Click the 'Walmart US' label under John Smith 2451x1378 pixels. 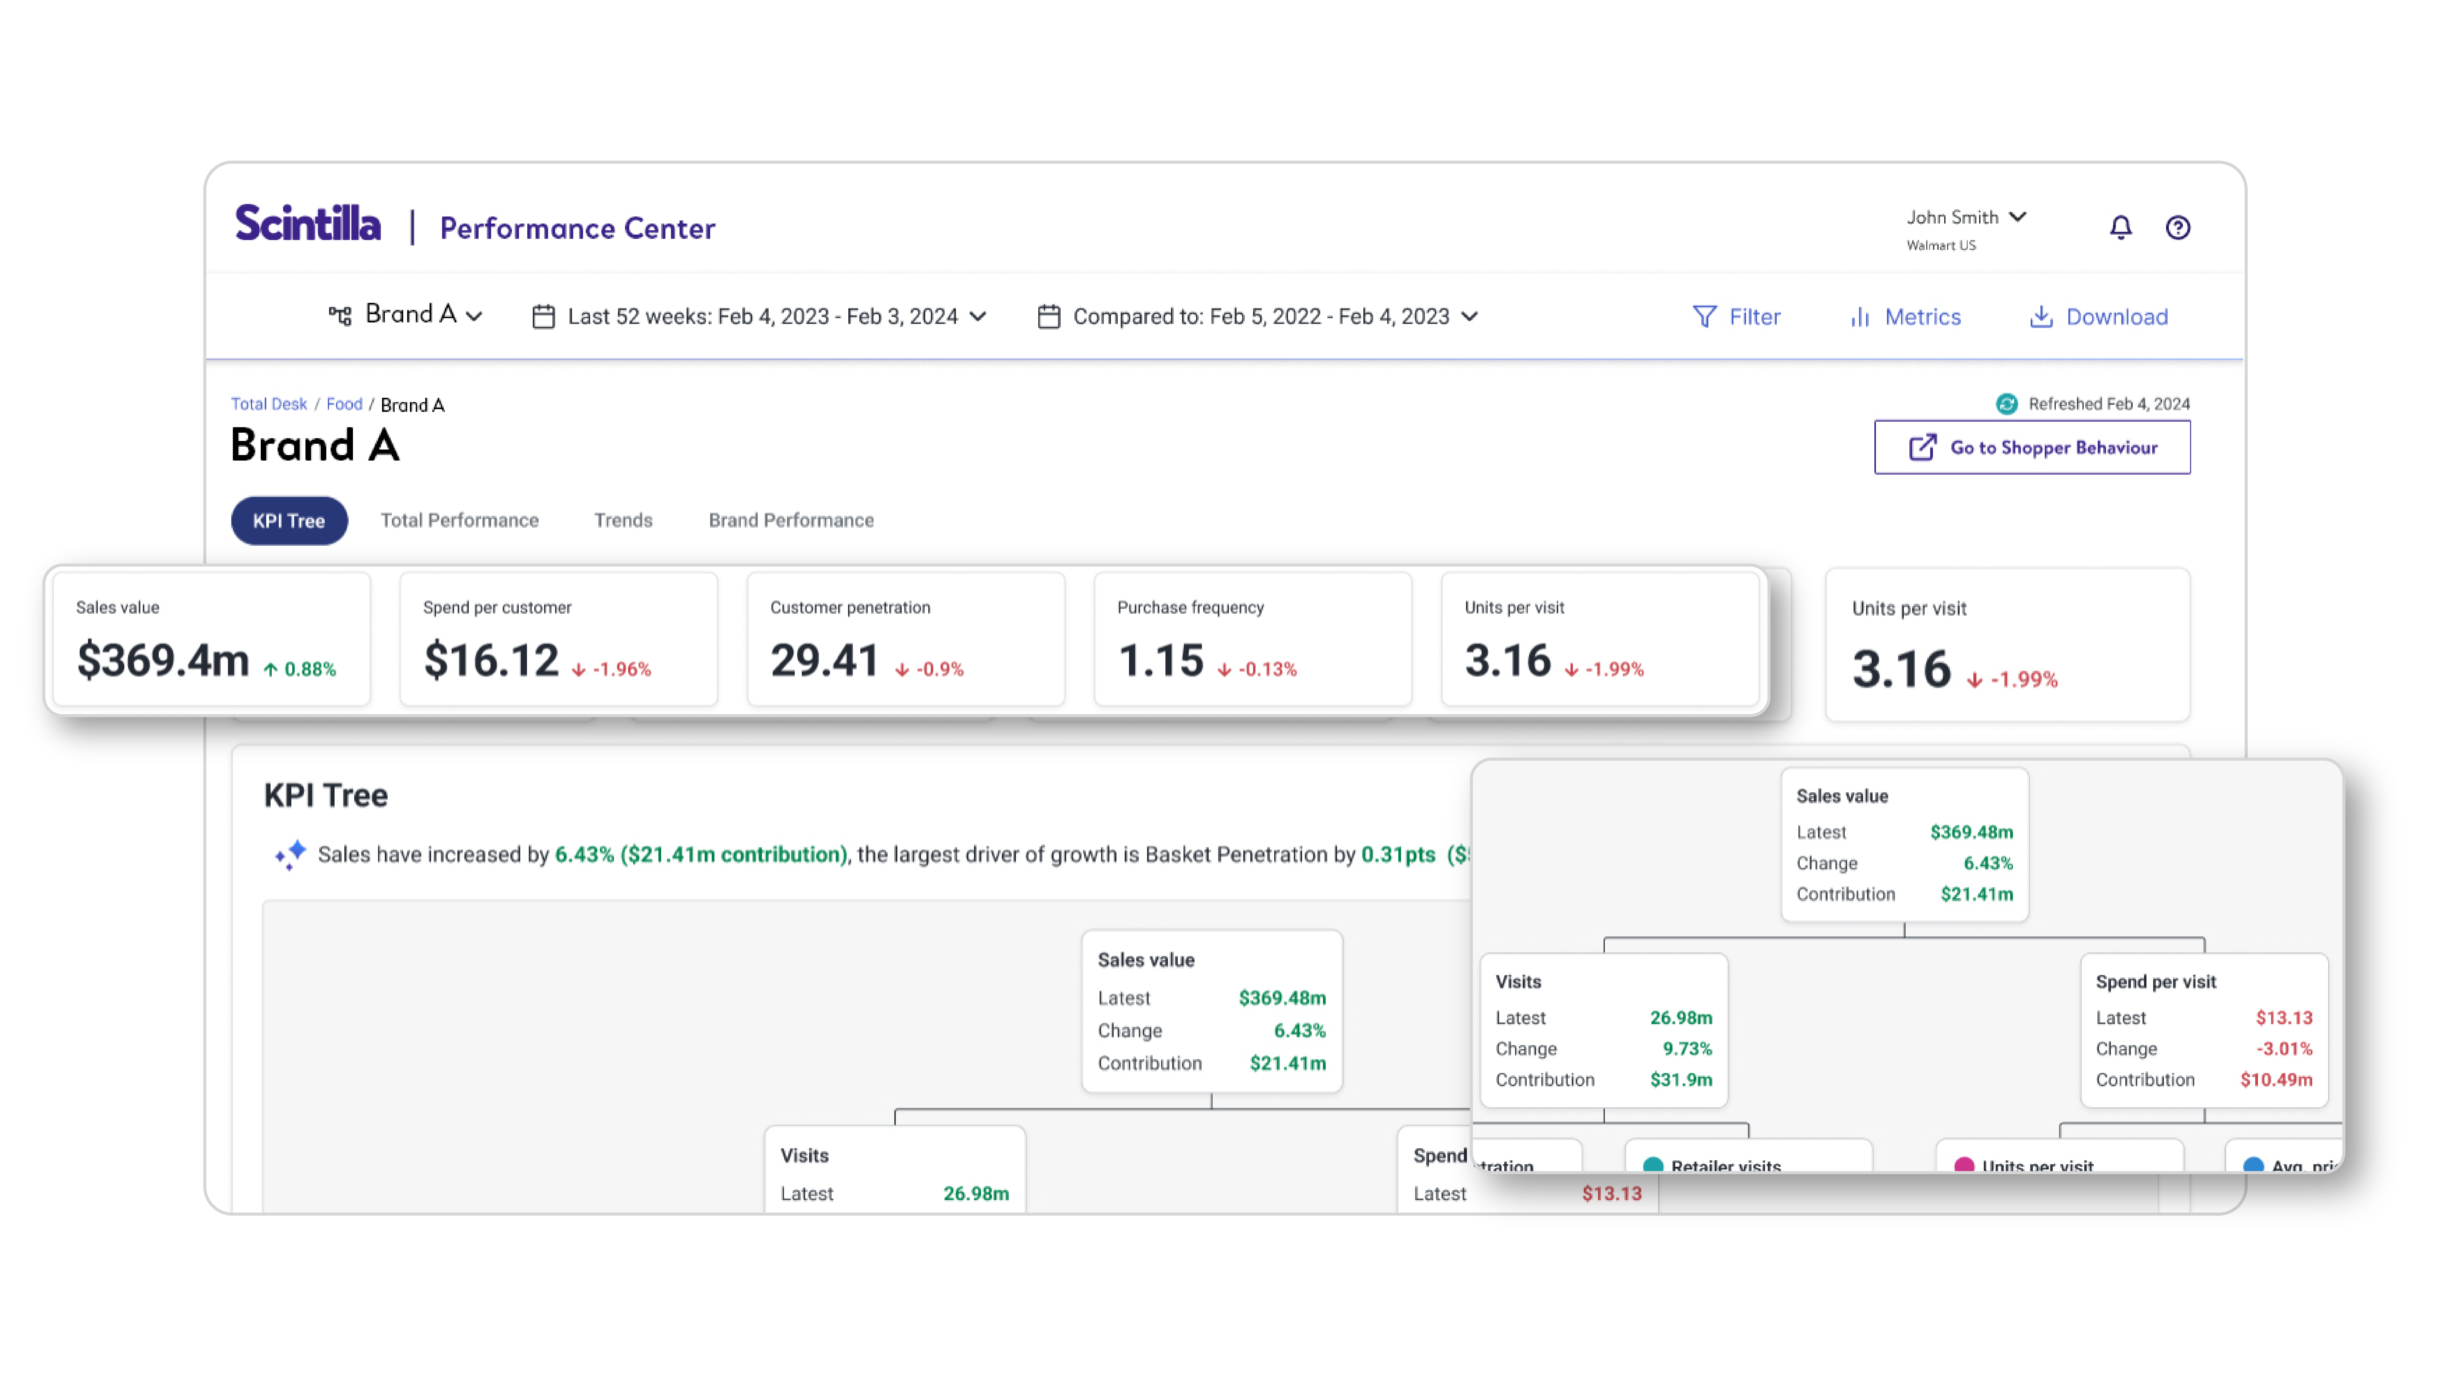pyautogui.click(x=1941, y=245)
